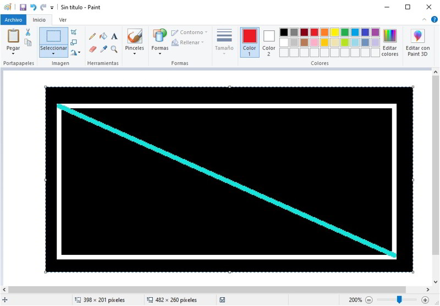The width and height of the screenshot is (440, 306).
Task: Select the Pencil tool
Action: pyautogui.click(x=92, y=36)
